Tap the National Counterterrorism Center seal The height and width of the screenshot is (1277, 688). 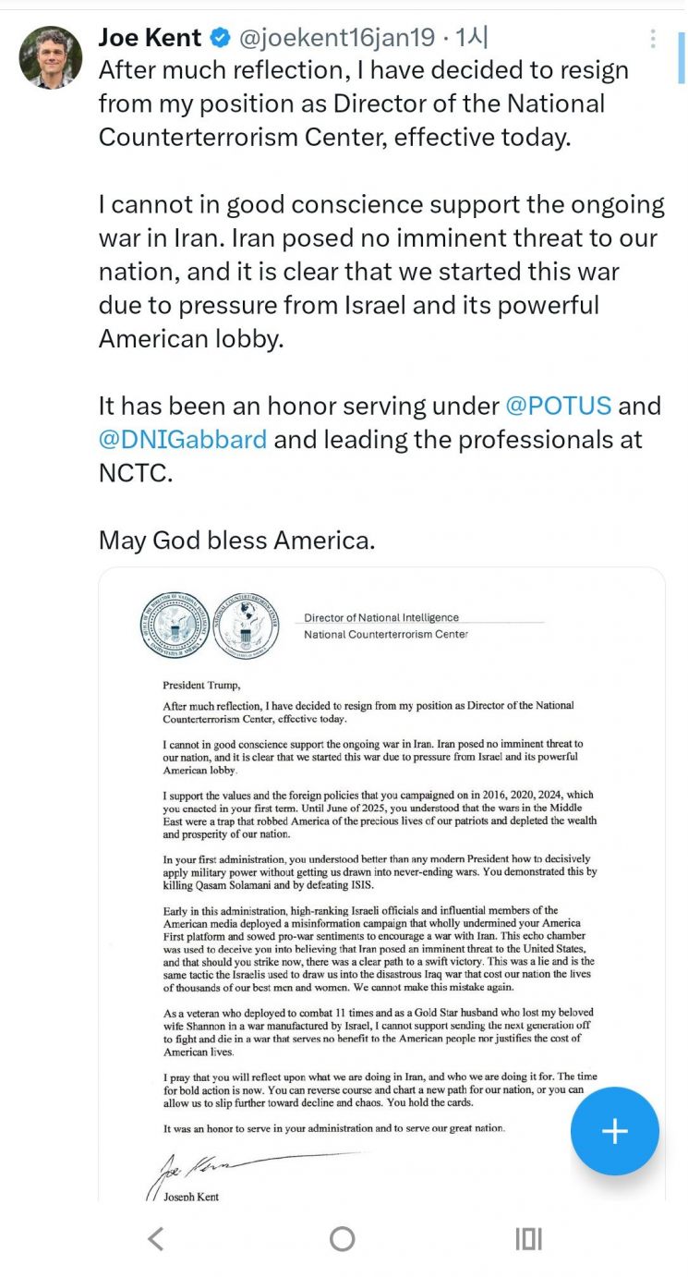coord(246,626)
